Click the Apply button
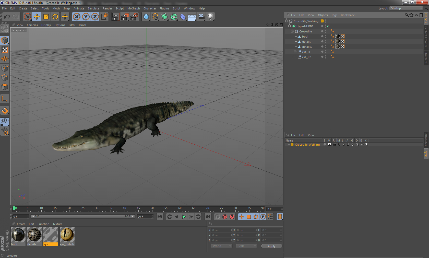The image size is (429, 258). tap(271, 246)
